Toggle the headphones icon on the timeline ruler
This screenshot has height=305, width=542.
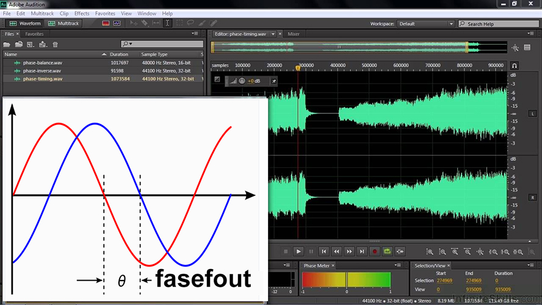(x=515, y=66)
